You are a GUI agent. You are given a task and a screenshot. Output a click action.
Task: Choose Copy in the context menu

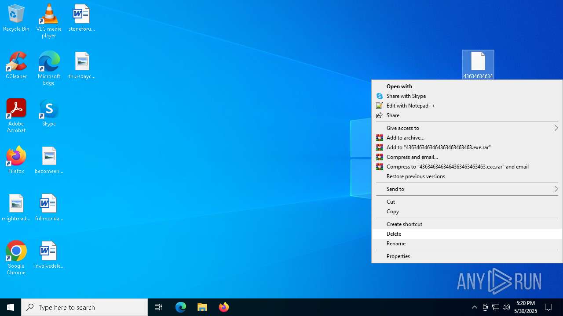click(x=467, y=212)
